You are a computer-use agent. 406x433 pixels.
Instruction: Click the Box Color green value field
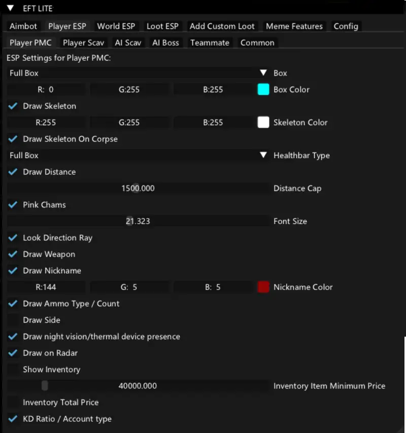[x=129, y=89]
